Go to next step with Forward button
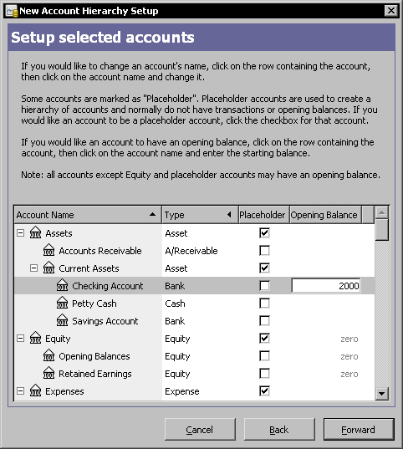Viewport: 403px width, 449px height. pos(359,430)
